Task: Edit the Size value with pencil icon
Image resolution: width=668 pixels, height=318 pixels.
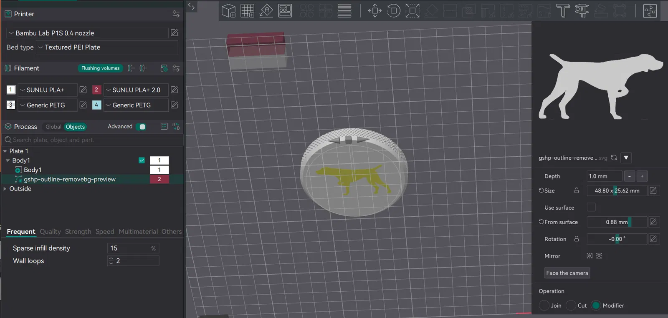Action: (x=653, y=190)
